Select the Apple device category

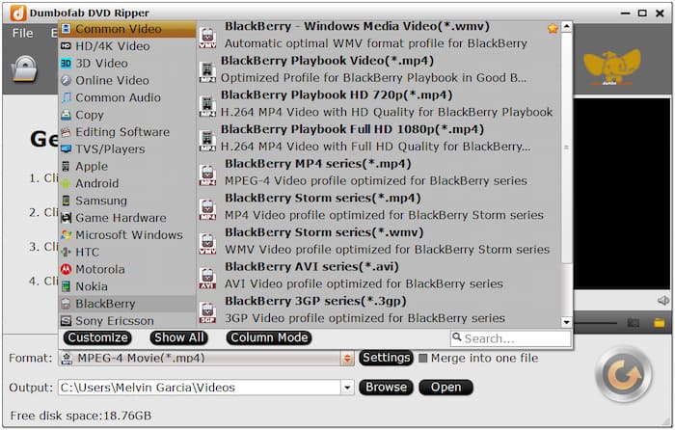point(92,166)
